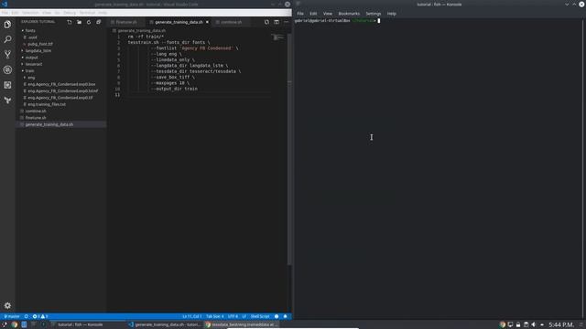Switch to the generate_training_data.sh editor tab

click(179, 22)
